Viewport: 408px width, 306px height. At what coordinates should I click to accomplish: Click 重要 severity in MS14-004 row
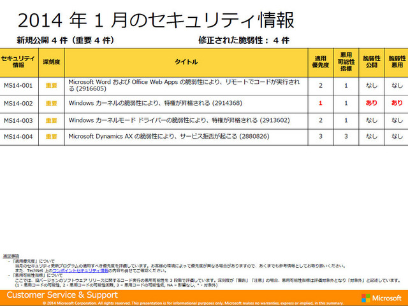coord(51,137)
